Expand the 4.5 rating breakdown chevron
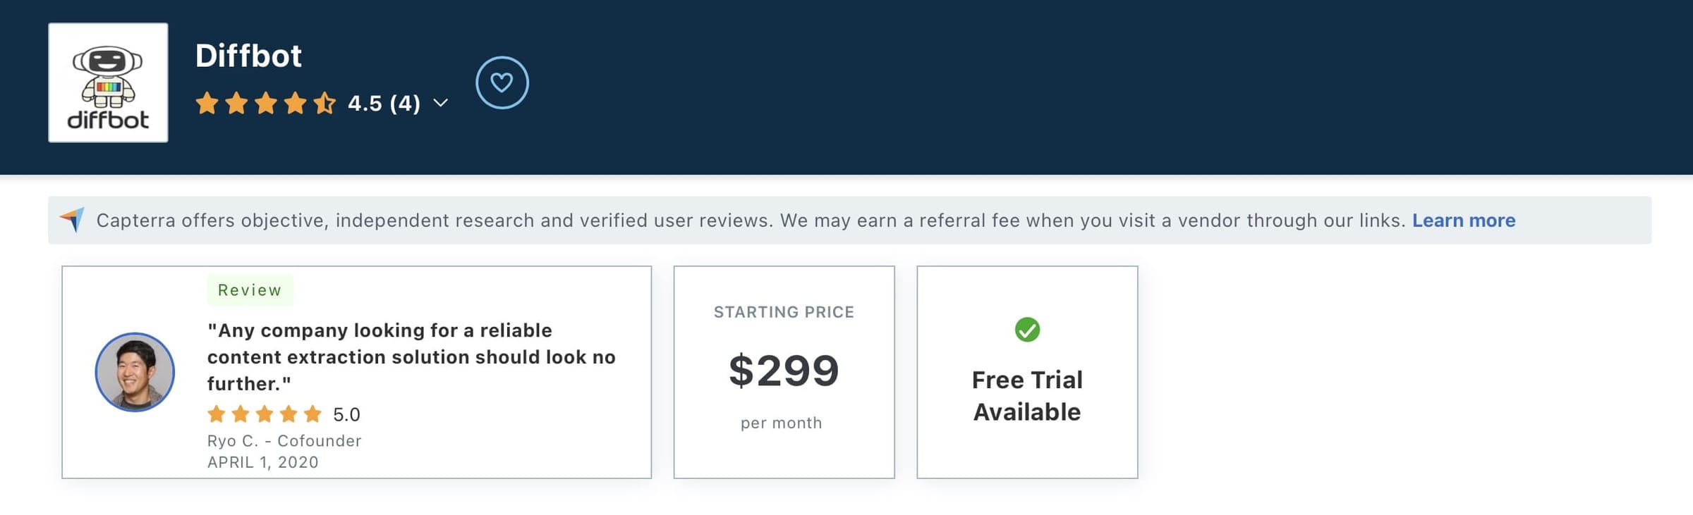 pos(441,104)
